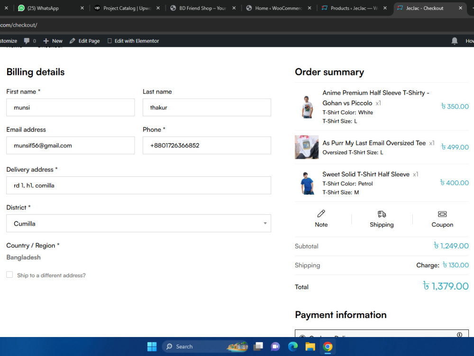Image resolution: width=474 pixels, height=356 pixels.
Task: Click the Coupon ticket icon
Action: tap(442, 214)
